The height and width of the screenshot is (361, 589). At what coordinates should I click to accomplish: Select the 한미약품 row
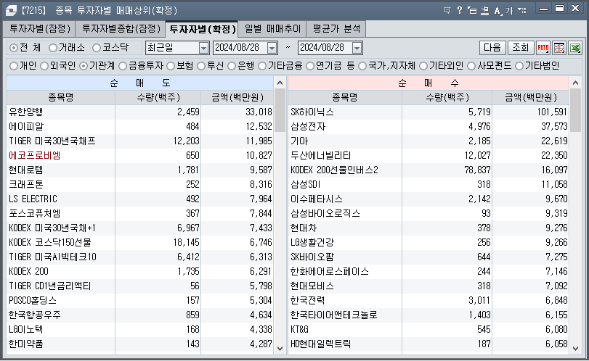[x=139, y=344]
